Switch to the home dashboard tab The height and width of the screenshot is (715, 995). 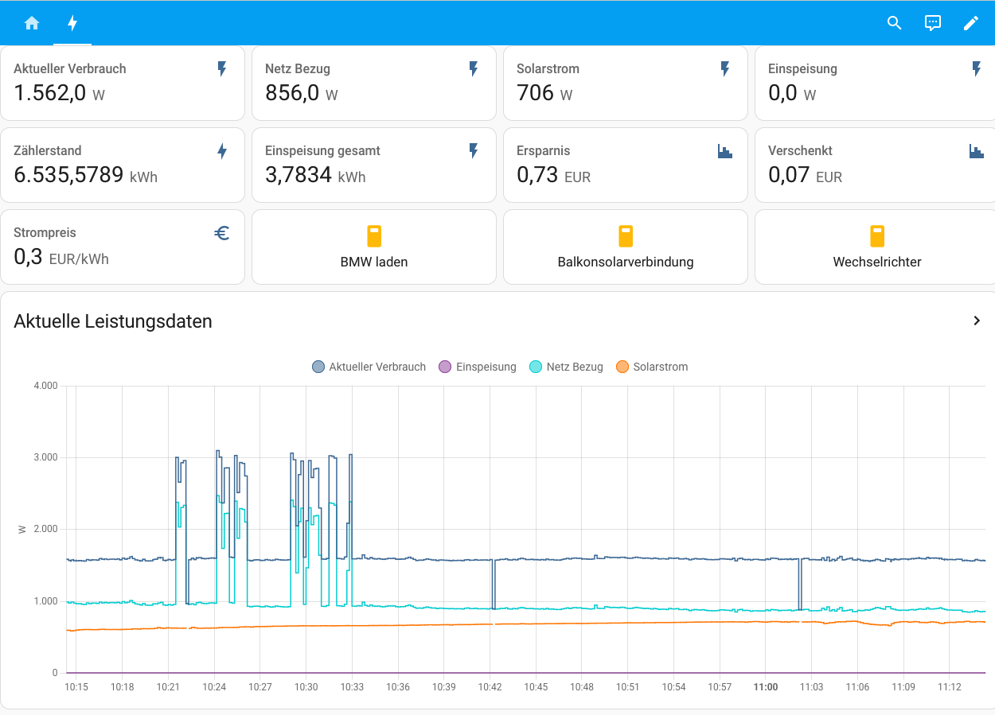click(x=32, y=23)
